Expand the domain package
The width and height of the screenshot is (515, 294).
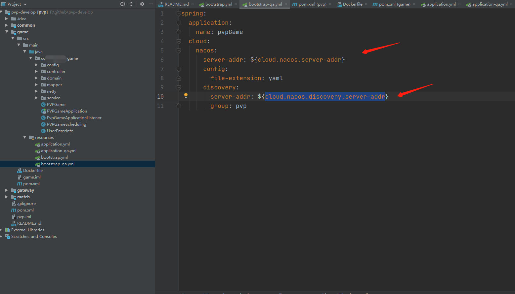[x=36, y=78]
